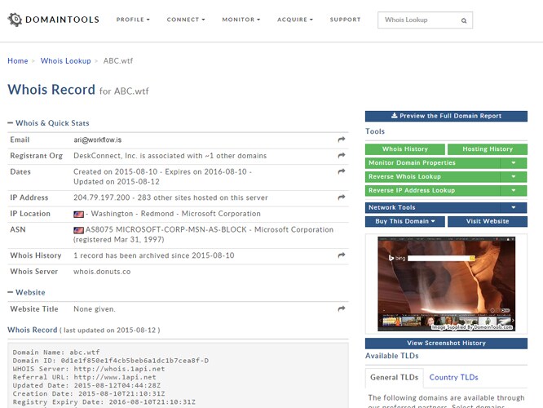Expand the Network Tools dropdown
Screen dimensions: 543x408
click(x=513, y=208)
